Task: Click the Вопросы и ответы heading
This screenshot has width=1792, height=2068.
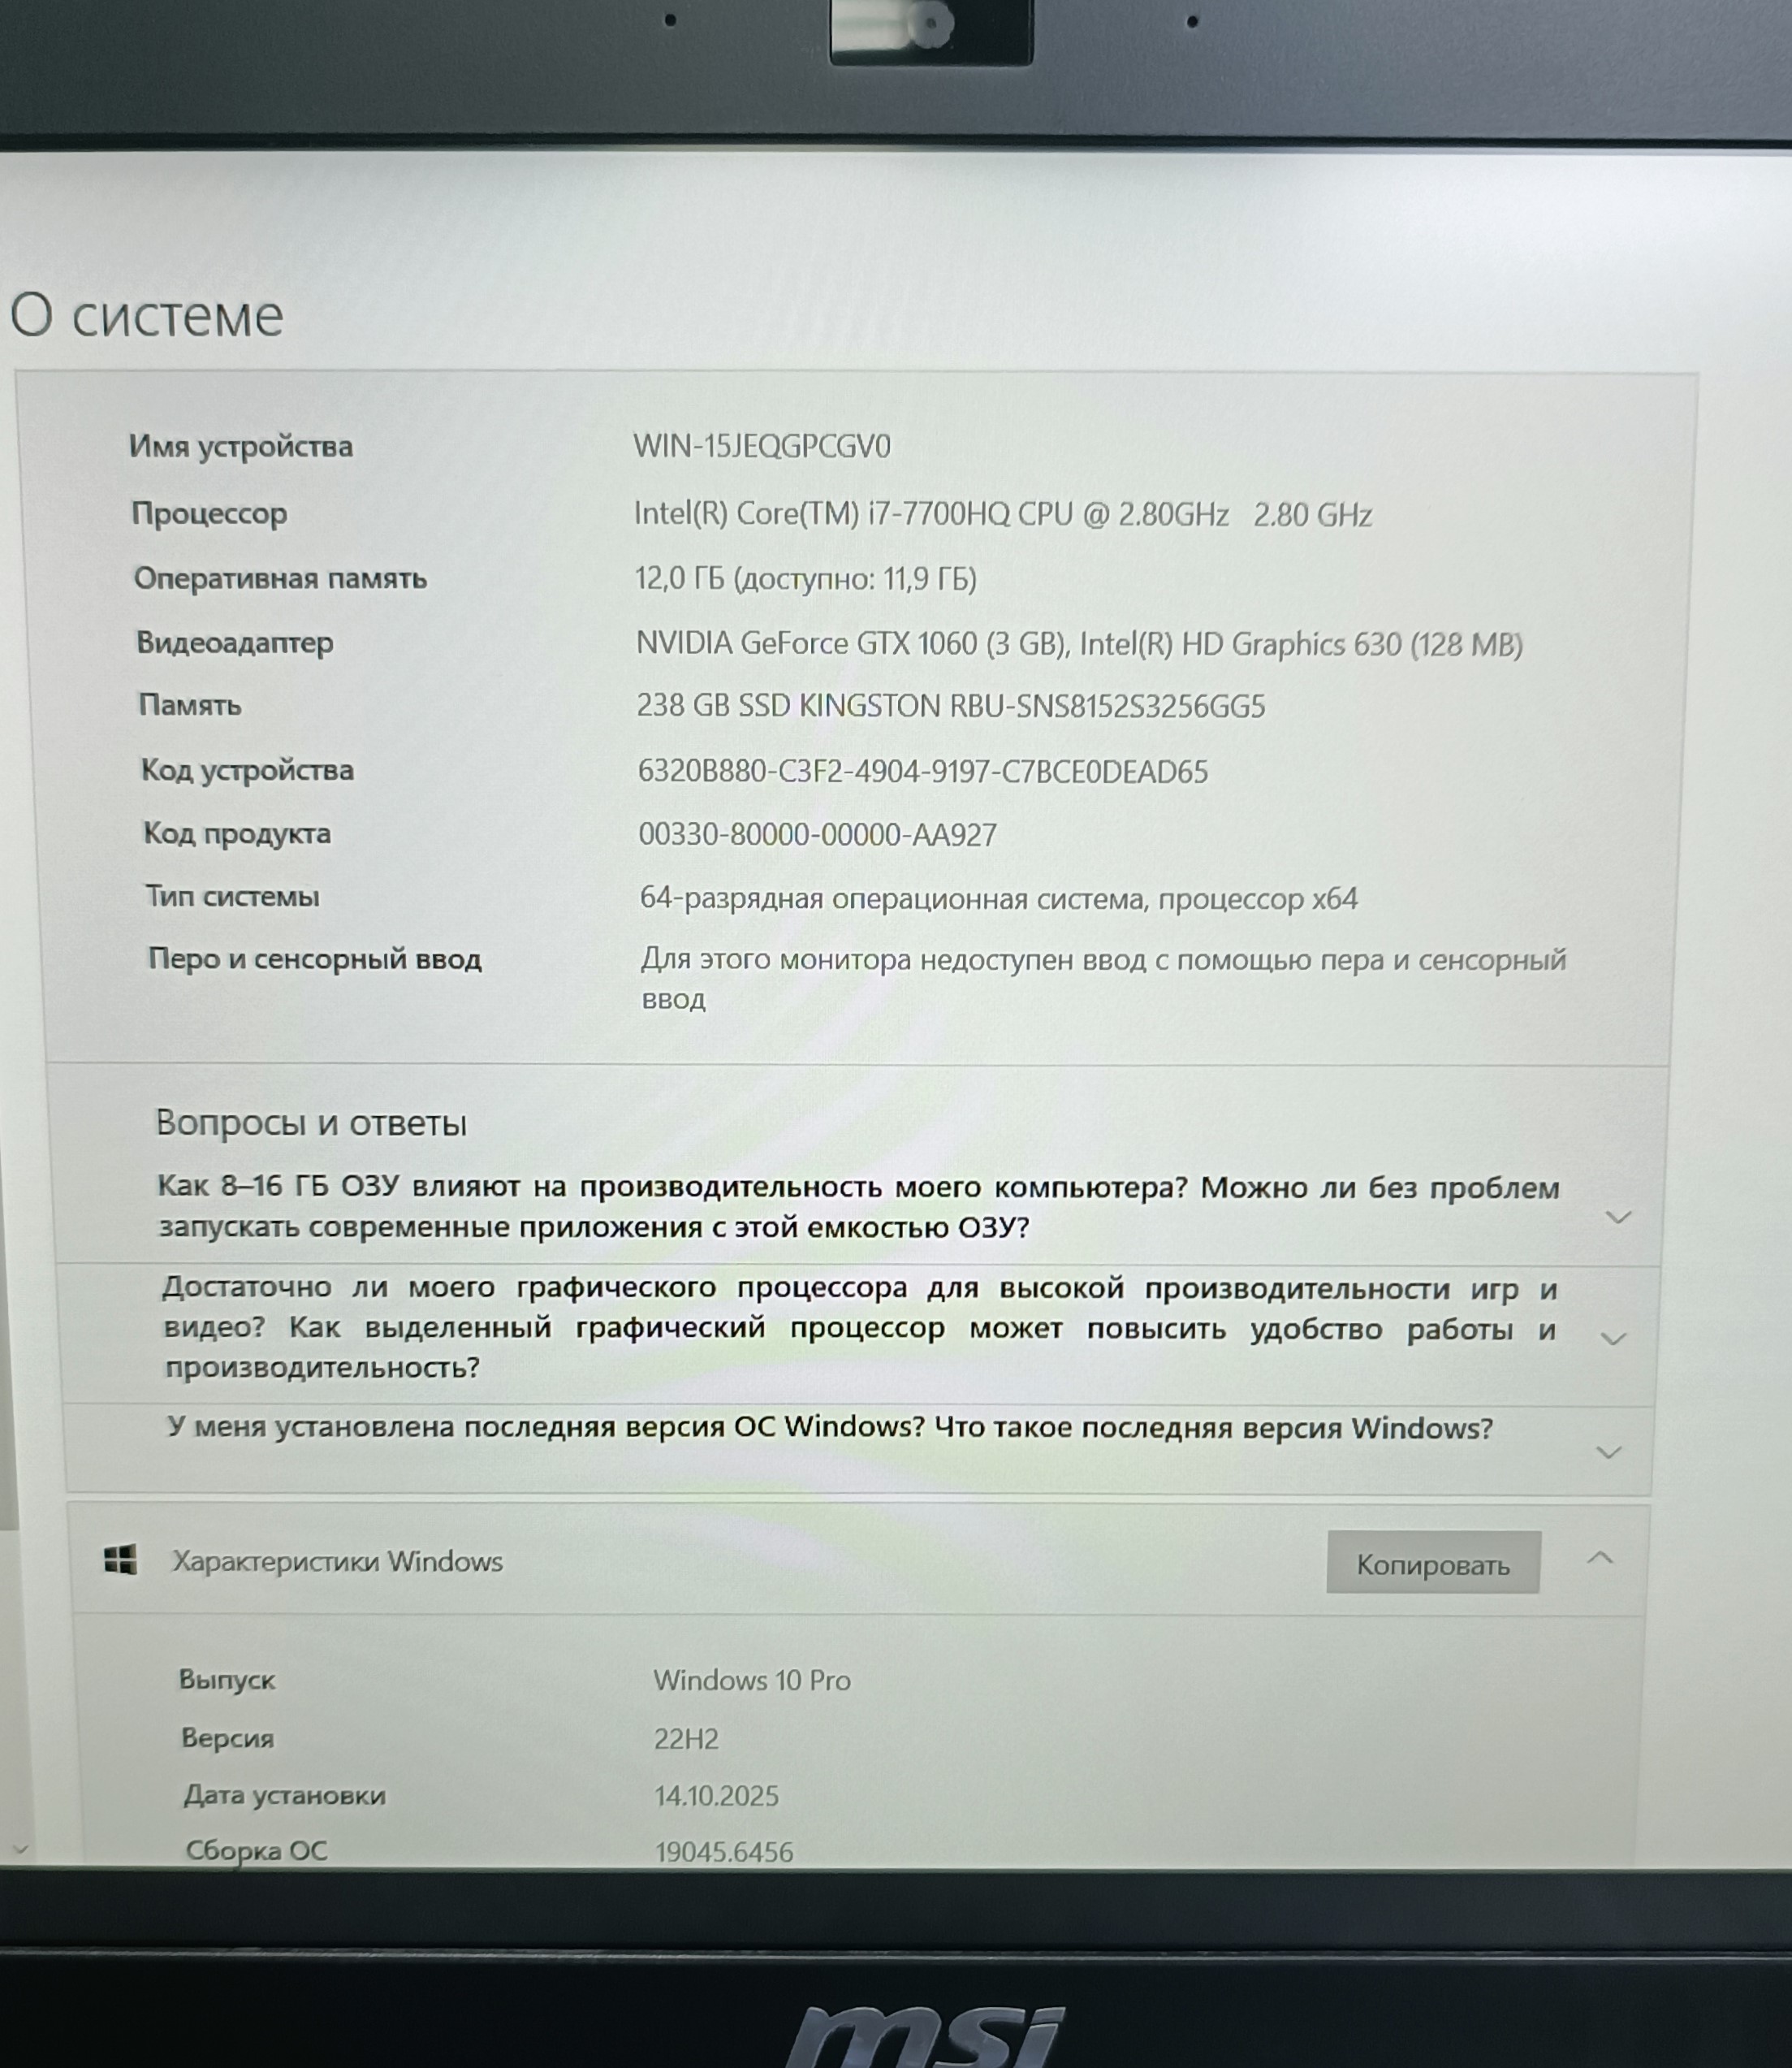Action: click(311, 1123)
